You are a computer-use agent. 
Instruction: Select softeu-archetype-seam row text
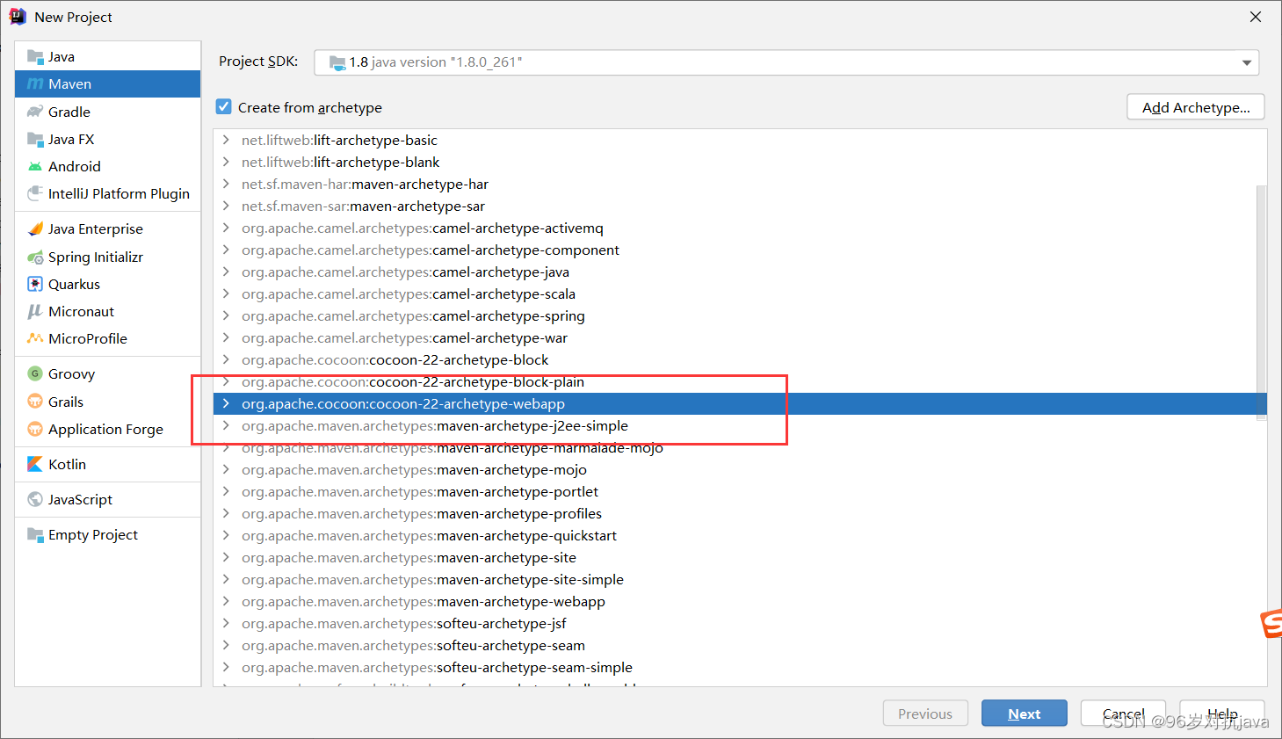point(413,645)
